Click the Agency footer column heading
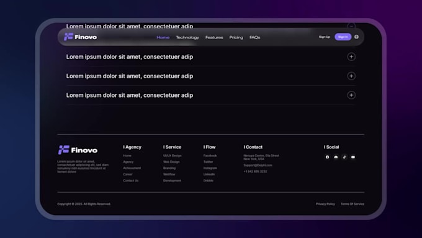Viewport: 422px width, 238px height. [132, 147]
